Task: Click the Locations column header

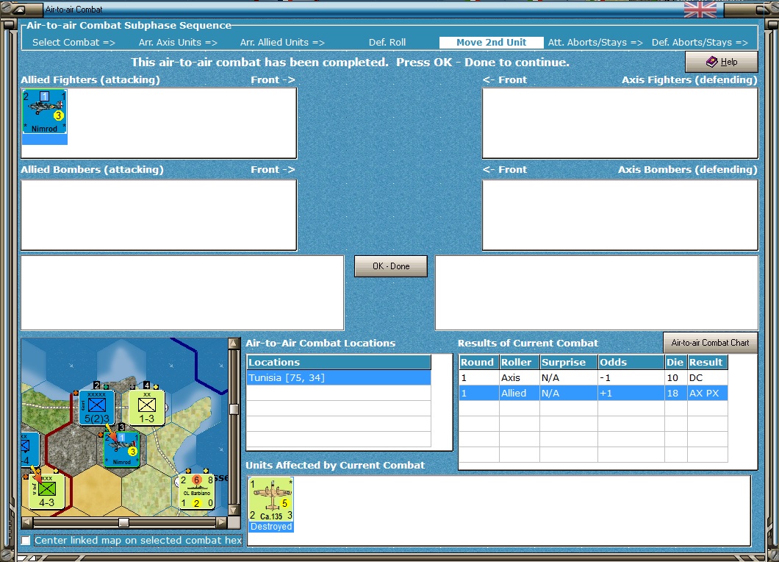Action: pyautogui.click(x=339, y=362)
